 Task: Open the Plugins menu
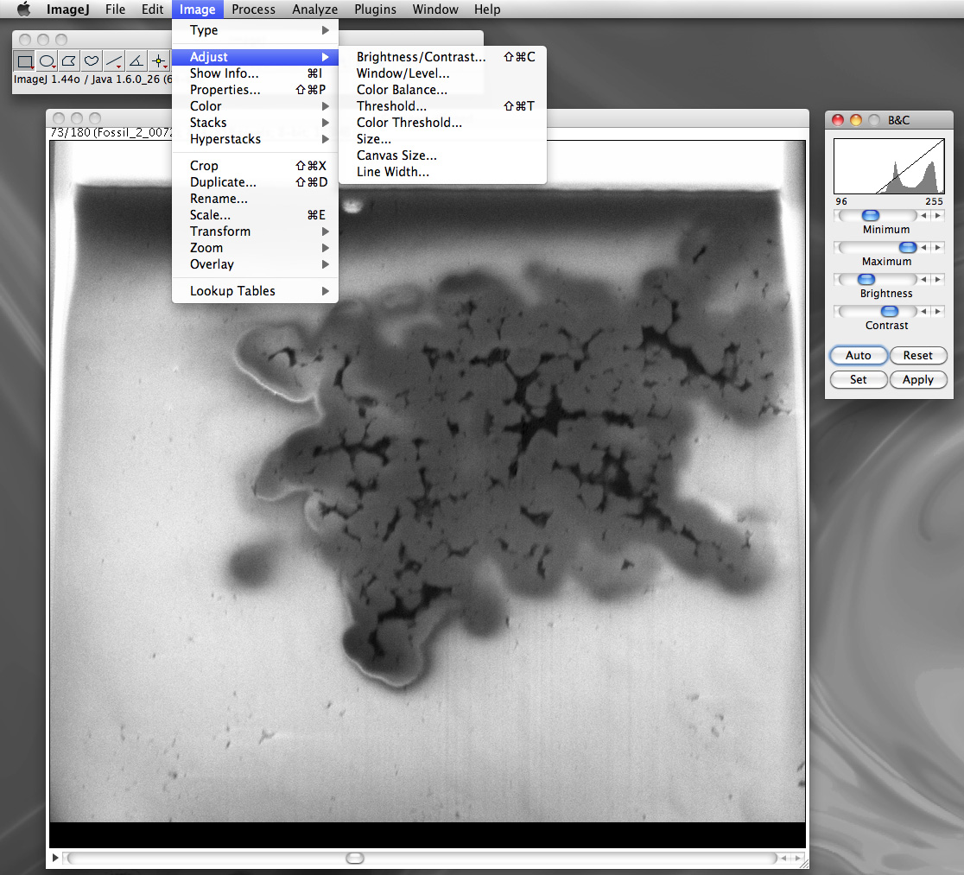pyautogui.click(x=375, y=10)
